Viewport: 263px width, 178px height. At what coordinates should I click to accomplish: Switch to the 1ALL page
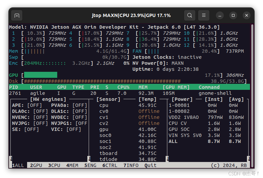point(18,165)
